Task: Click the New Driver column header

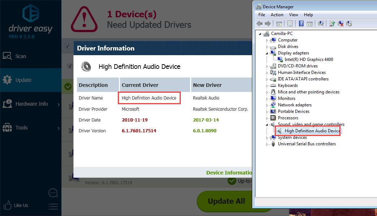Action: [x=222, y=85]
